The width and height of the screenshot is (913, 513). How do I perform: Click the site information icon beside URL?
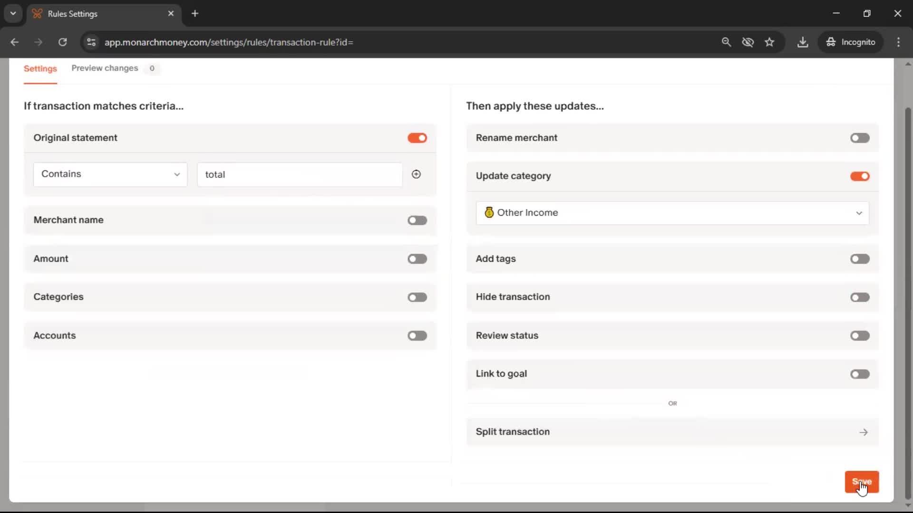click(x=91, y=42)
